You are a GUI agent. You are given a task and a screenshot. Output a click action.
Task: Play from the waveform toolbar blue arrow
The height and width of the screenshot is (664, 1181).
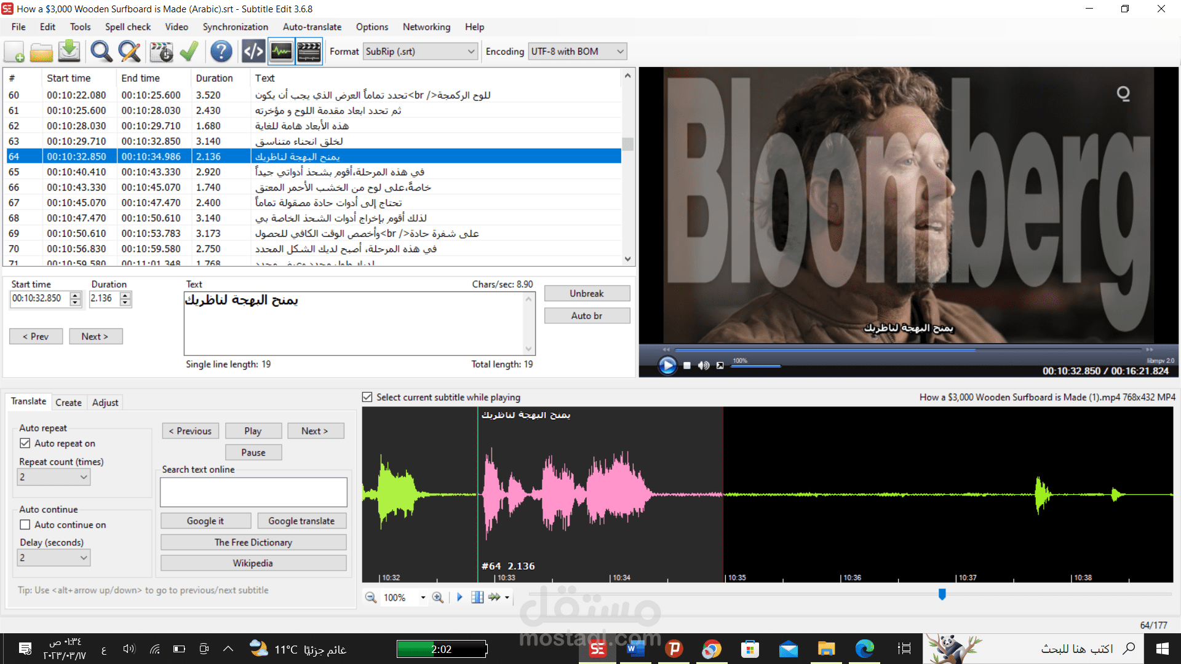459,598
